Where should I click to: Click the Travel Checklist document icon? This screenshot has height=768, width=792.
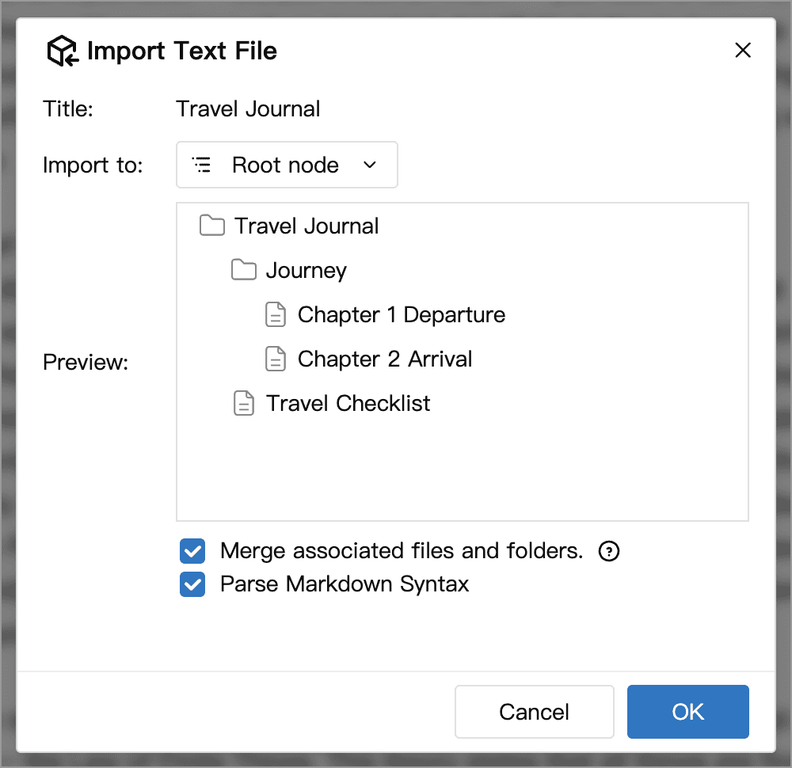coord(244,403)
